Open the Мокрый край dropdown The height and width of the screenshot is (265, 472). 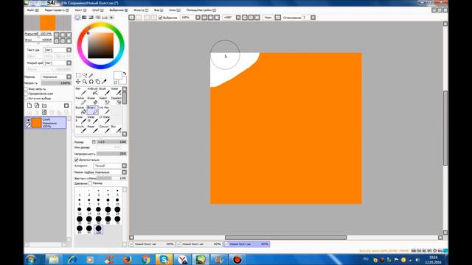point(58,63)
